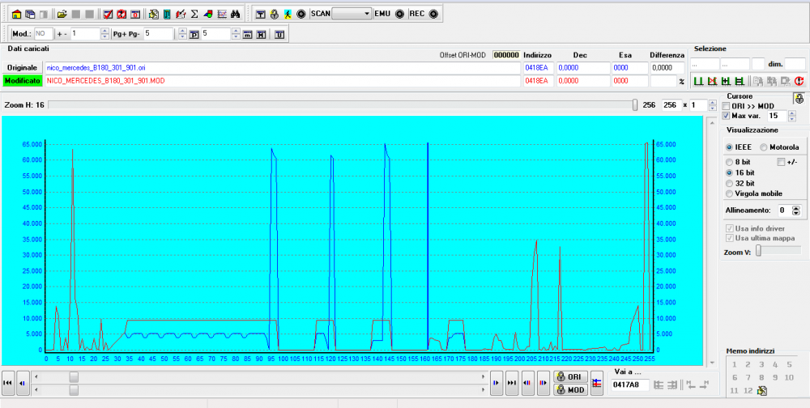Increase Allineamento value with up arrow
Screen dimensions: 810x408
[795, 207]
